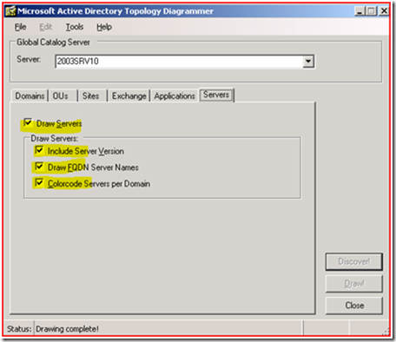Viewport: 396px width, 342px height.
Task: Minimize the Topology Diagrammer window
Action: (x=360, y=11)
